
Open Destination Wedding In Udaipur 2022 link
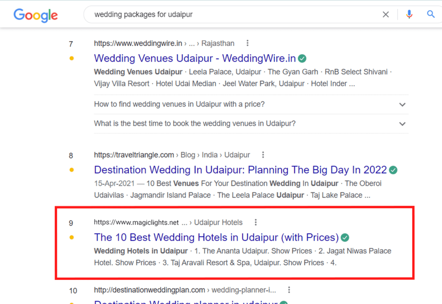240,170
